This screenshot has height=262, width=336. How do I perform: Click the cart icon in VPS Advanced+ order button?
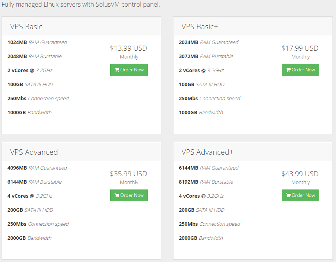point(288,195)
